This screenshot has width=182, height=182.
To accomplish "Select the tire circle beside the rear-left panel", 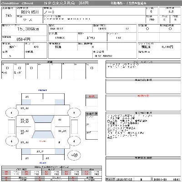I will tap(12, 141).
